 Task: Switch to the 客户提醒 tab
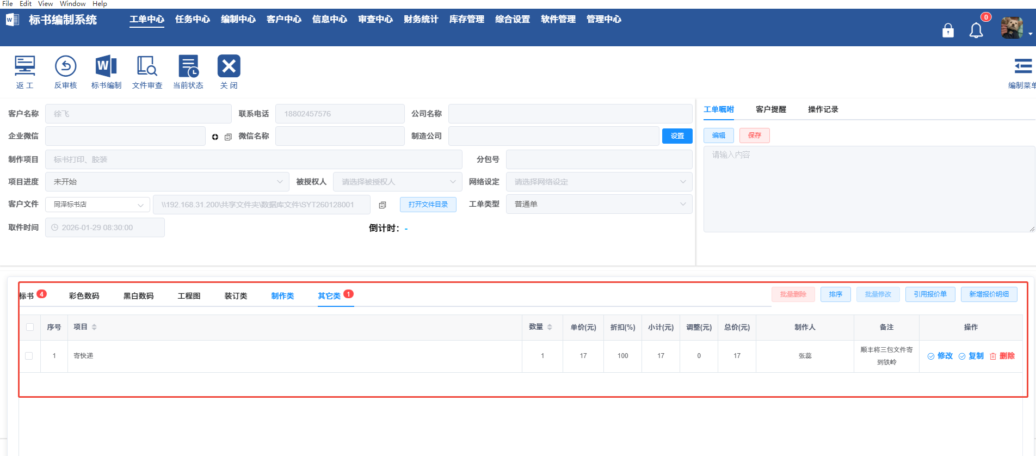coord(771,109)
